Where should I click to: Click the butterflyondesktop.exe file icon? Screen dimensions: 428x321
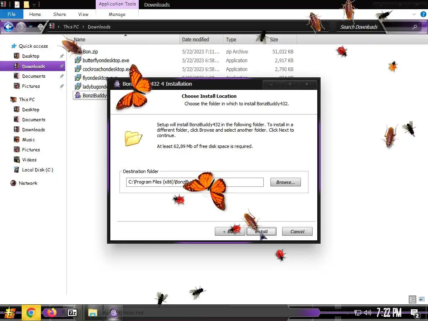point(78,60)
